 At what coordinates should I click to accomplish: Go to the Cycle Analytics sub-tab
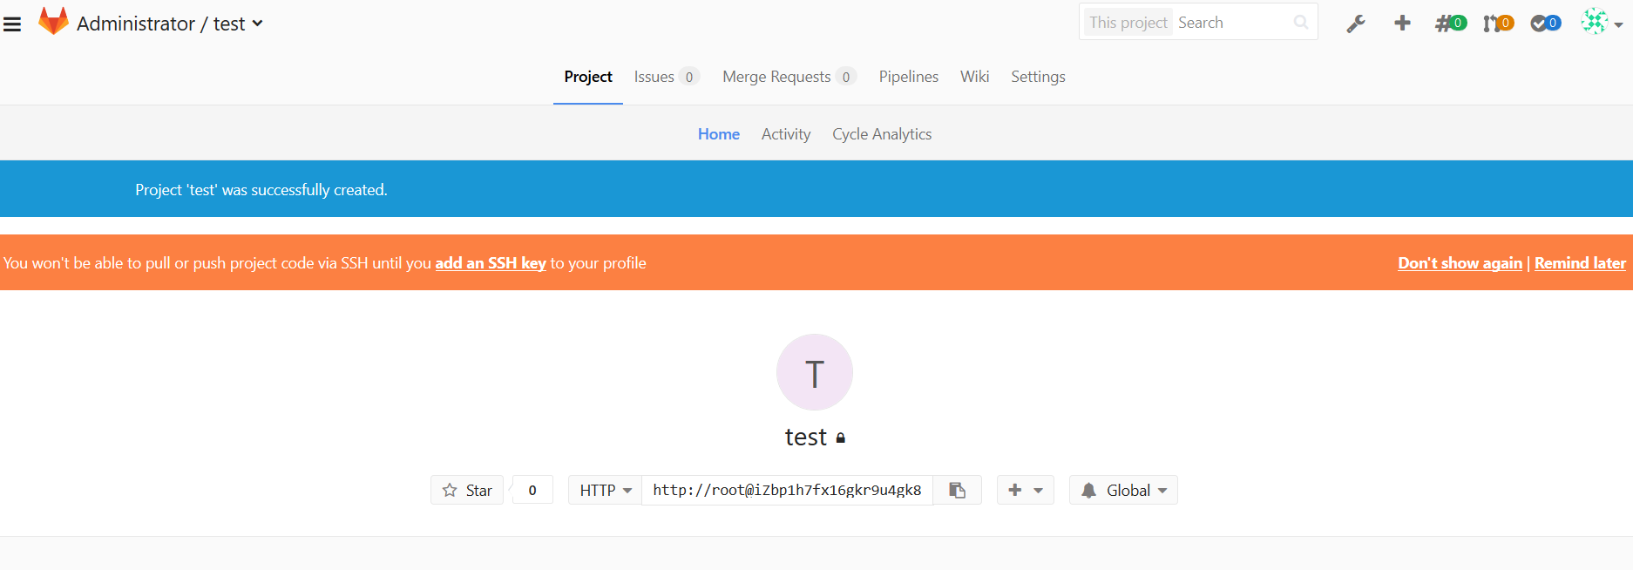pos(882,134)
